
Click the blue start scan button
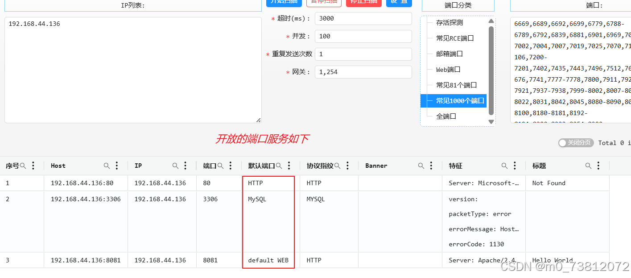pos(284,2)
